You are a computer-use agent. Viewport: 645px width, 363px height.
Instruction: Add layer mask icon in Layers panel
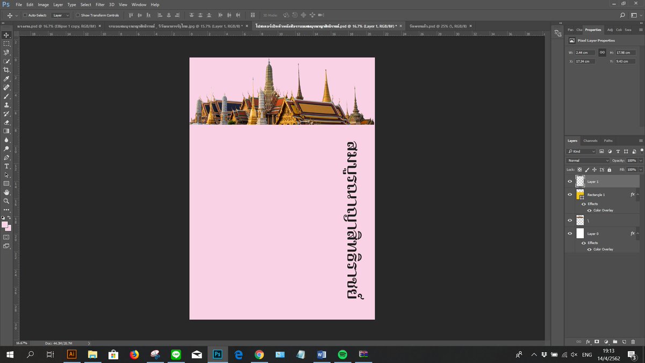point(597,341)
